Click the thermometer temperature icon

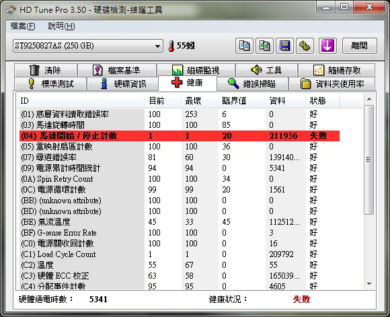171,46
